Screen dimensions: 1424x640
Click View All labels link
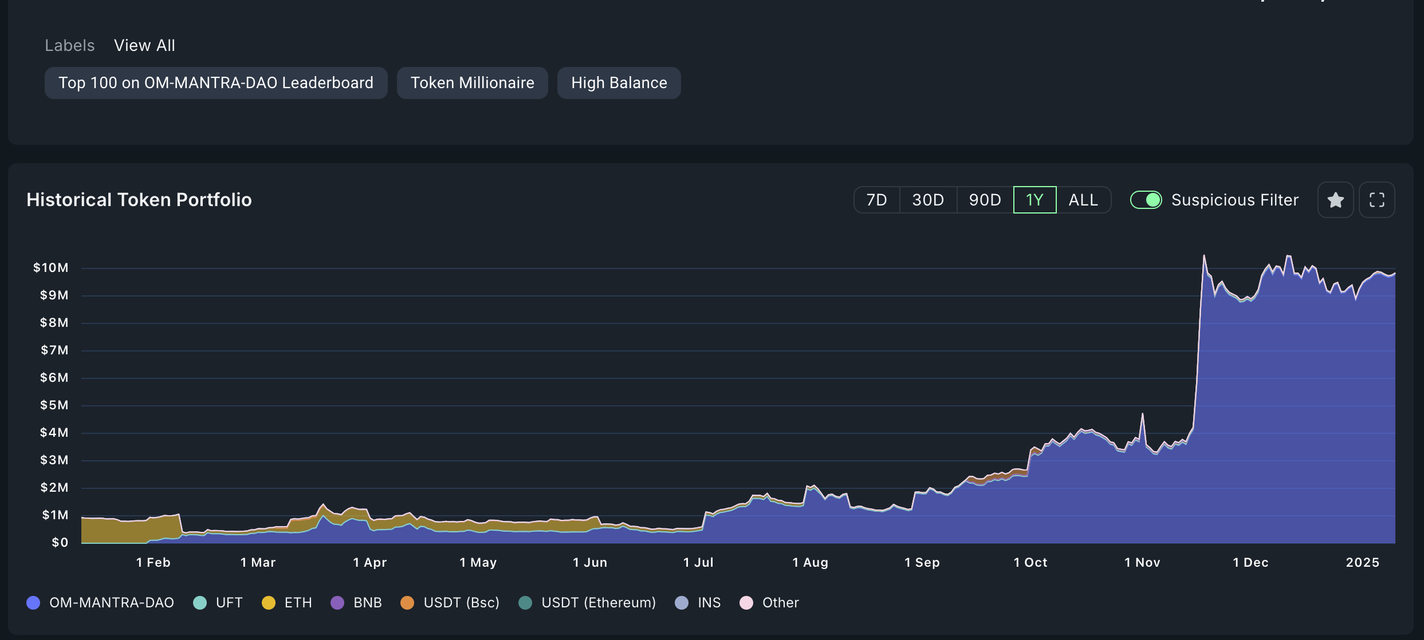pos(144,45)
